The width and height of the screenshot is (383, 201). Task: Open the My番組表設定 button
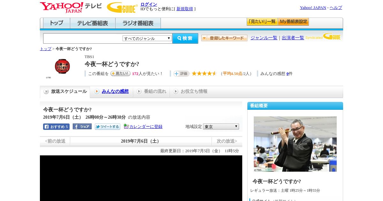point(294,22)
